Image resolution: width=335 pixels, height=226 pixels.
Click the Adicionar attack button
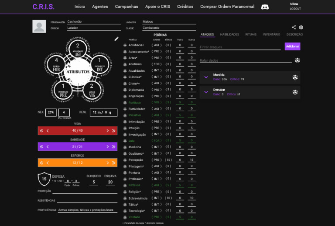click(292, 46)
